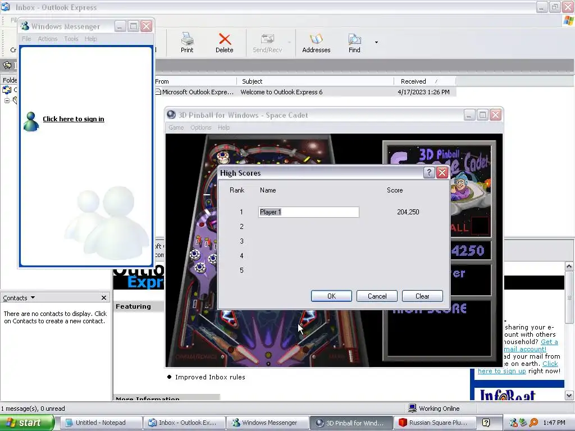
Task: Switch to Inbox - Outlook Express taskbar button
Action: click(x=184, y=423)
